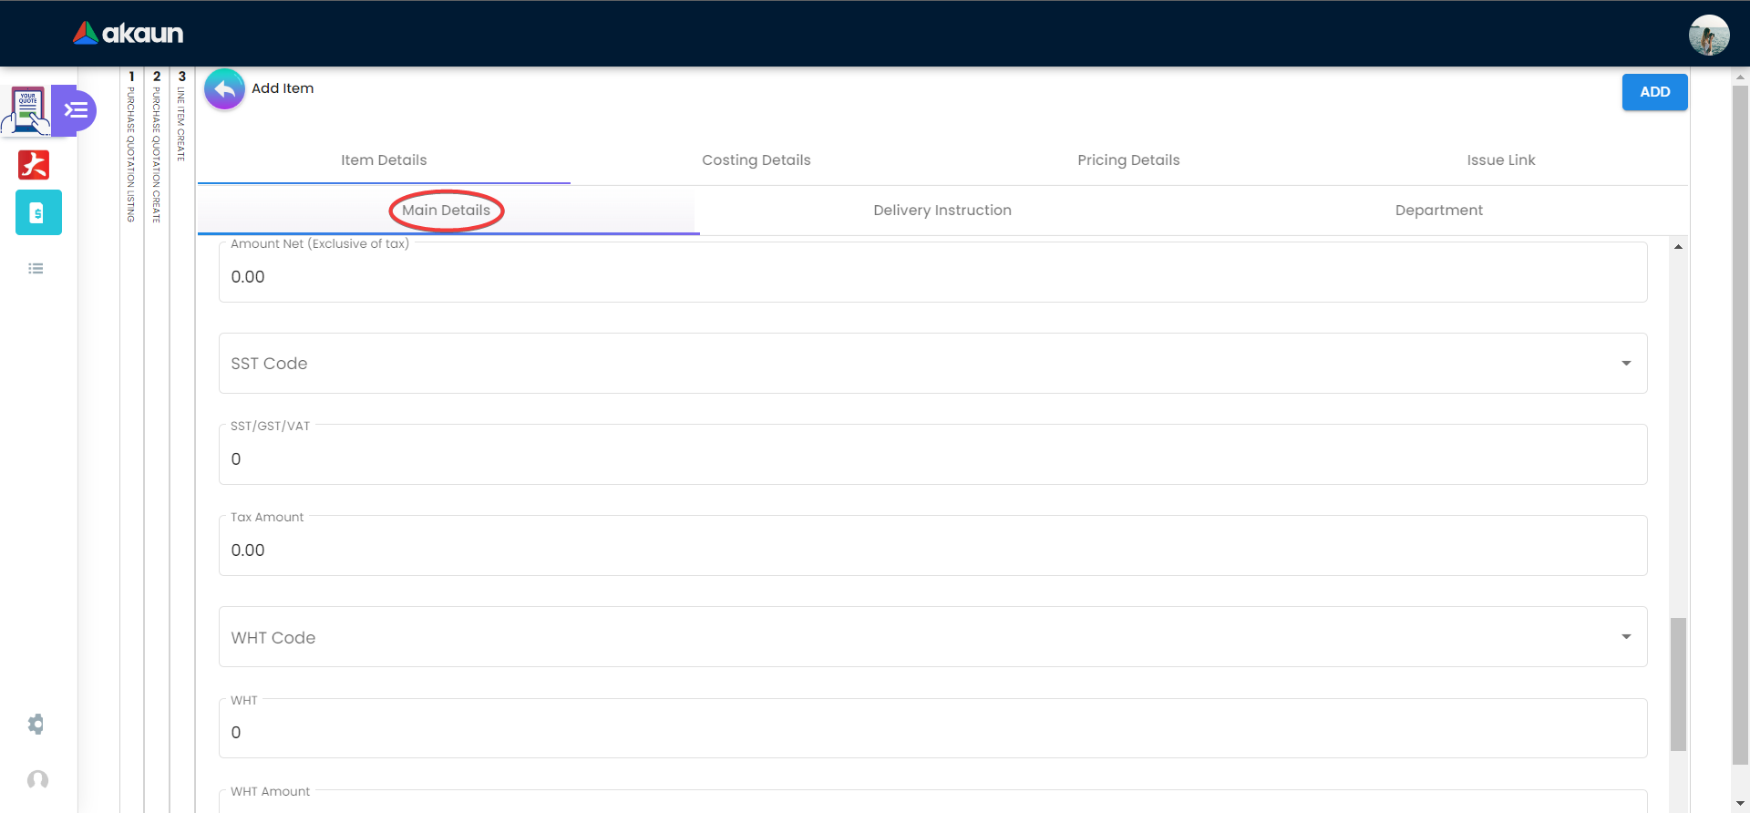Click the back arrow beside Add Item
Image resolution: width=1750 pixels, height=813 pixels.
pos(224,88)
